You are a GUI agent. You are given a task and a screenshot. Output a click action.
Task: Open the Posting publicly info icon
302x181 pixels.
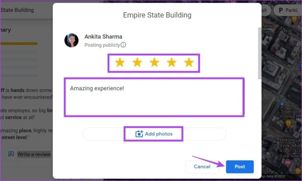[x=123, y=45]
